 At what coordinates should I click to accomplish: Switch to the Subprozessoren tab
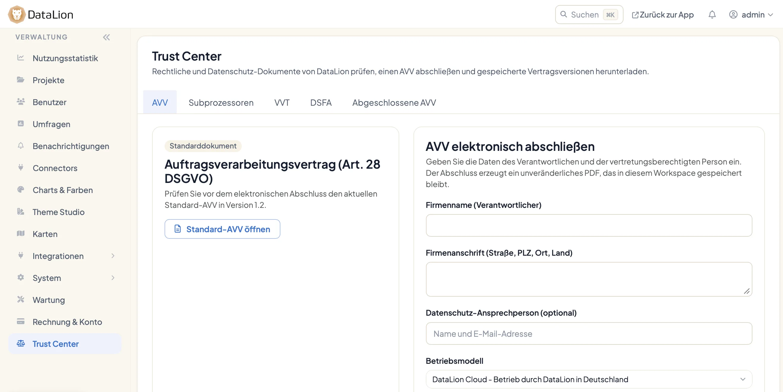221,102
